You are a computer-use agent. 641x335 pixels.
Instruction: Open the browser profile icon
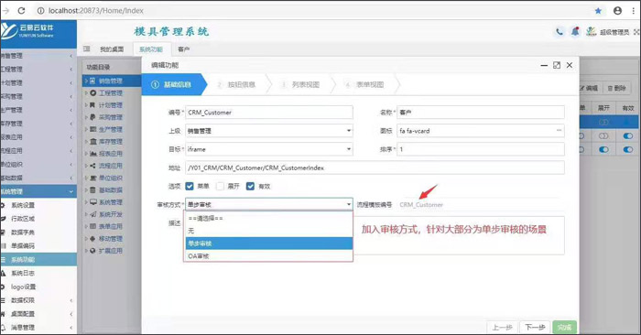[x=618, y=11]
